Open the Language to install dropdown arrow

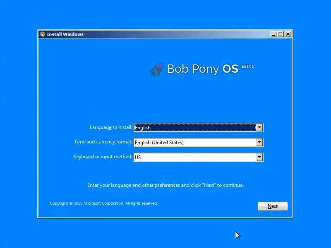coord(259,127)
